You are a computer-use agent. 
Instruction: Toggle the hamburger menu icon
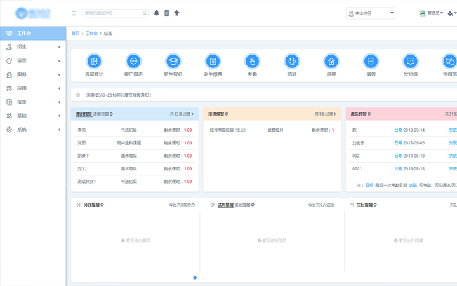74,13
